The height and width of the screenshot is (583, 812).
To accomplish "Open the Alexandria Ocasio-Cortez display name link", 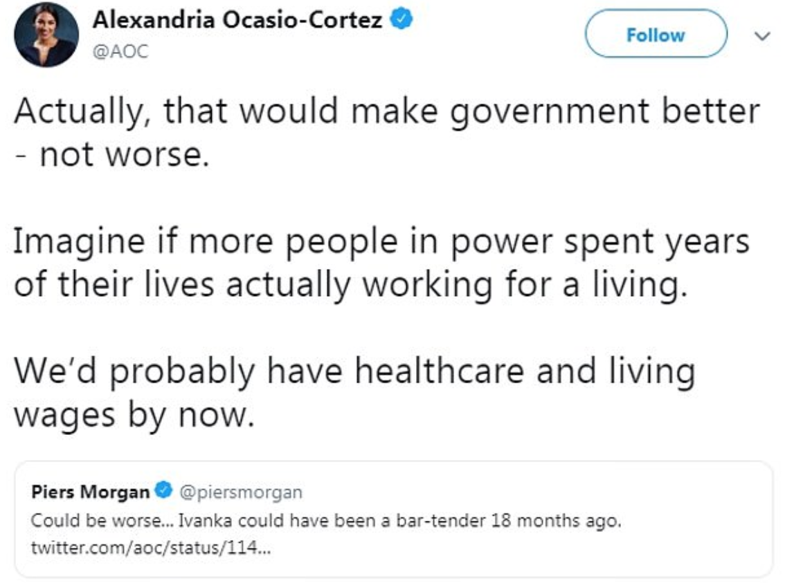I will [x=238, y=21].
